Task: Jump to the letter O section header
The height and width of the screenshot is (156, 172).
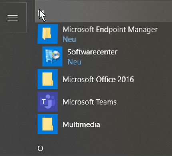Action: click(x=40, y=148)
